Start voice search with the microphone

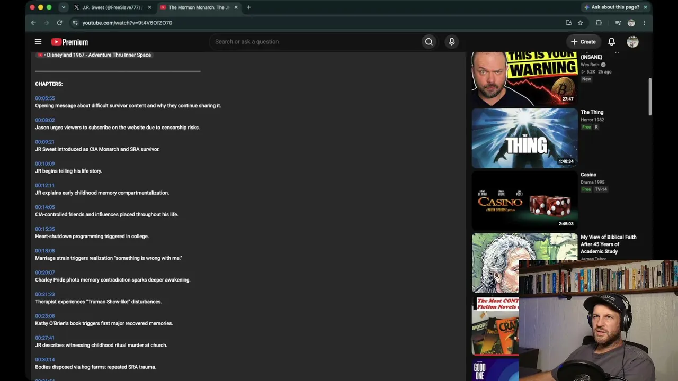451,42
